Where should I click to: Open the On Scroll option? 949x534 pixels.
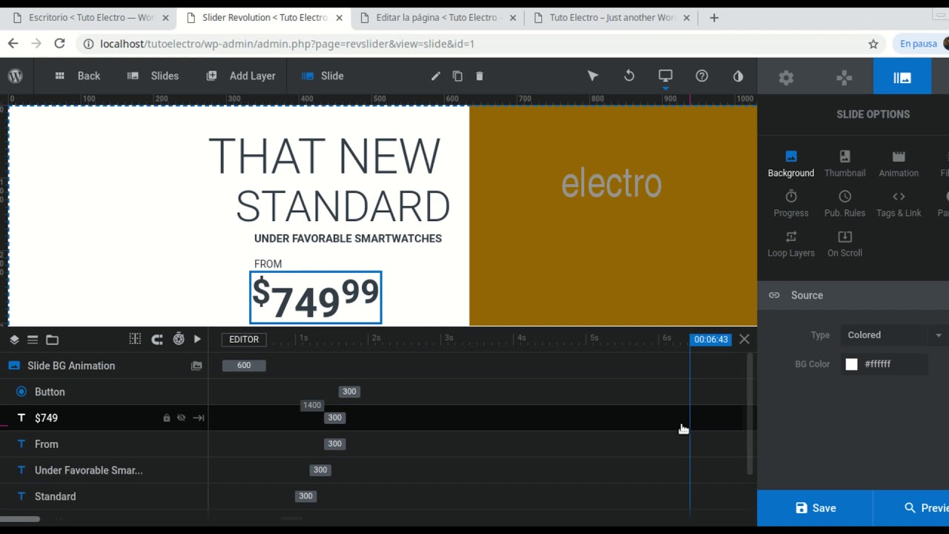point(844,243)
